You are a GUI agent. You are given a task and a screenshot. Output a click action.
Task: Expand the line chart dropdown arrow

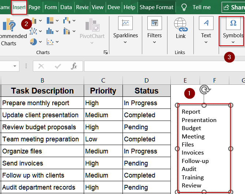pyautogui.click(x=40, y=31)
